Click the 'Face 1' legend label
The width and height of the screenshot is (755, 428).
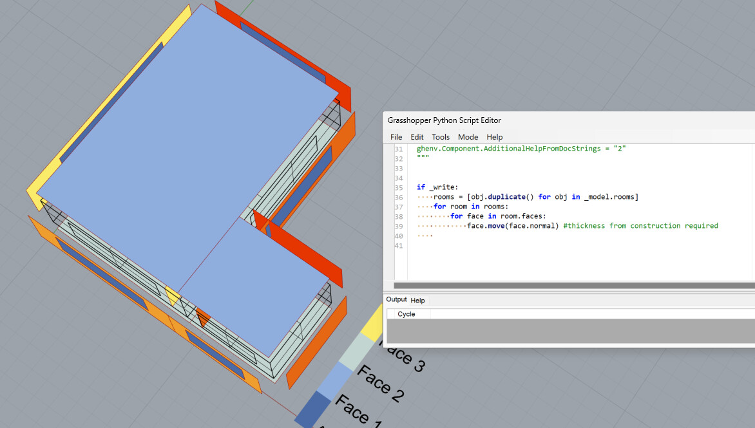coord(359,410)
